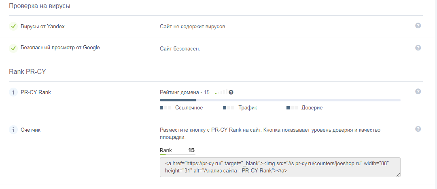Click green checkmark beside Безопасный просмотр от Google
Image resolution: width=437 pixels, height=189 pixels.
[x=13, y=48]
